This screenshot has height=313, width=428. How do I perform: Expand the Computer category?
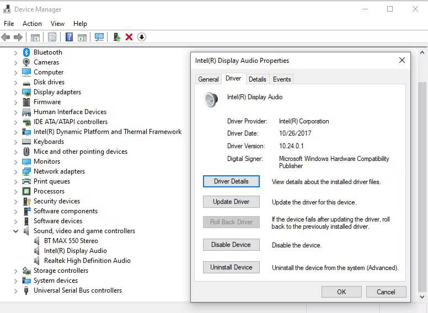pos(16,73)
